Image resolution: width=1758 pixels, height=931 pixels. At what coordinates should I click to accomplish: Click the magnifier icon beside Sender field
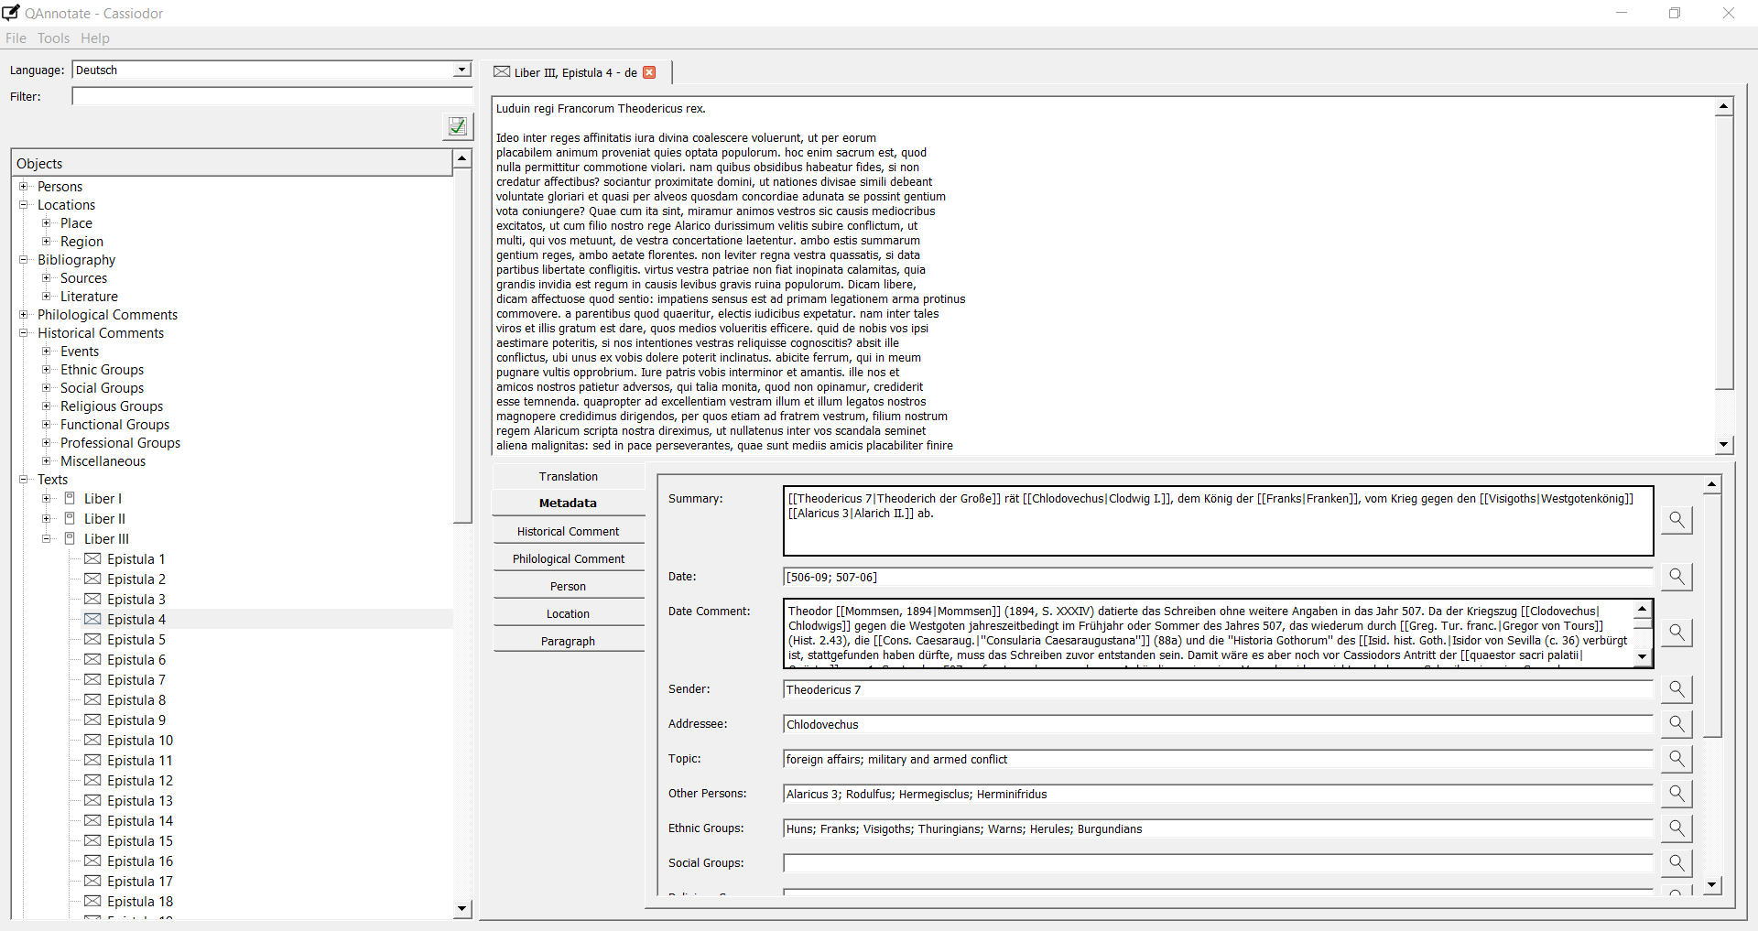(x=1677, y=689)
